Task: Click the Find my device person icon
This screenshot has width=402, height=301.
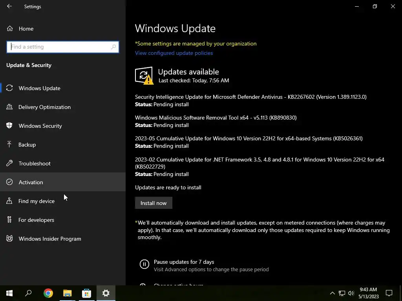Action: coord(9,201)
